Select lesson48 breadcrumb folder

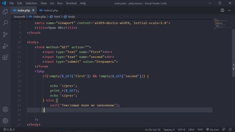[x=19, y=16]
